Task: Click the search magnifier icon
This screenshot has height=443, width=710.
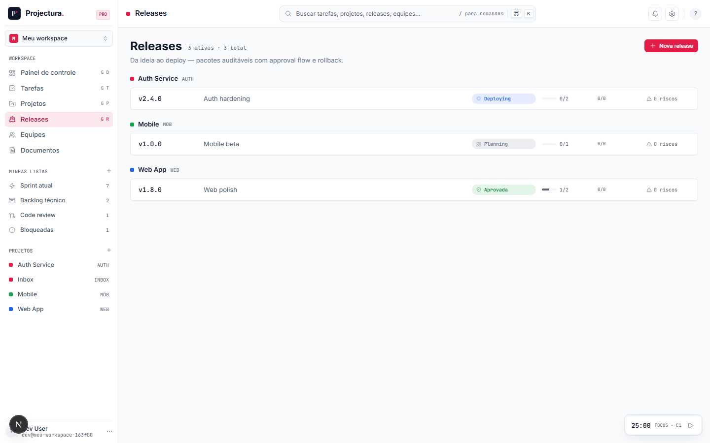Action: coord(288,14)
